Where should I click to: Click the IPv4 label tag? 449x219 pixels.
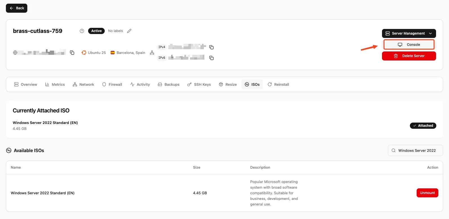click(x=162, y=47)
